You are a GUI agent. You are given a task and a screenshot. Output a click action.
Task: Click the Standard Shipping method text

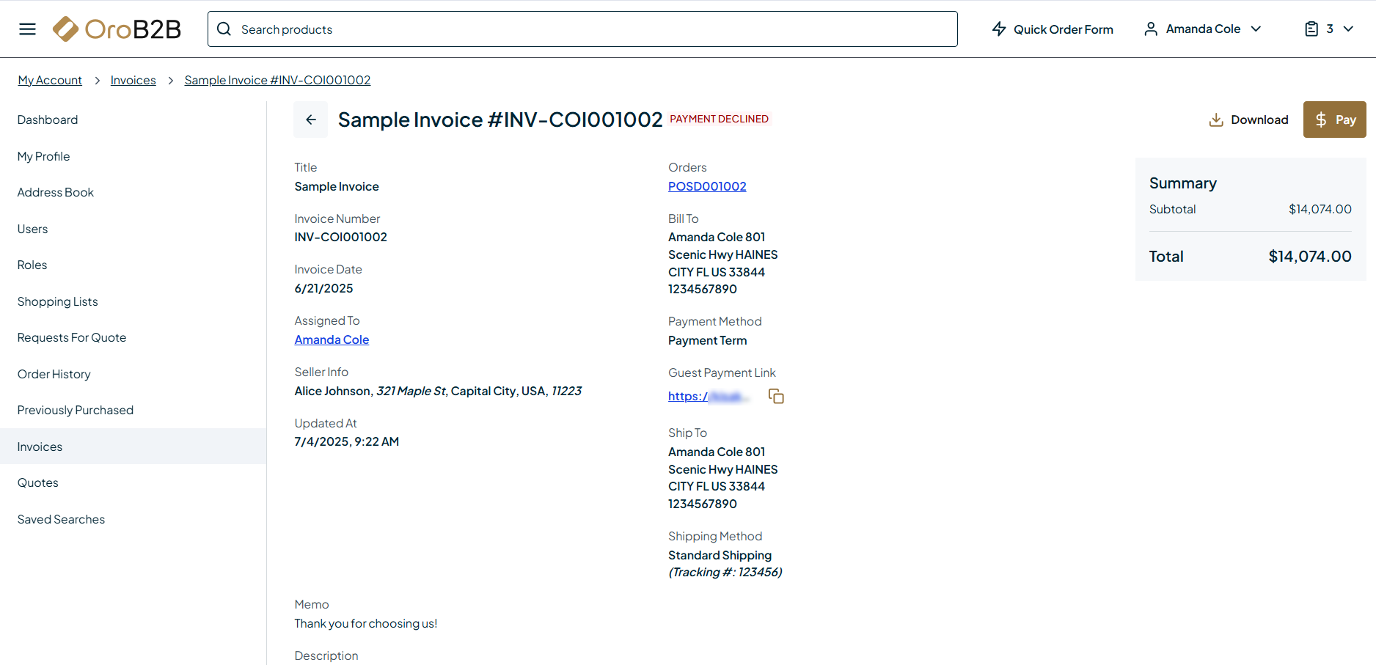(x=720, y=555)
